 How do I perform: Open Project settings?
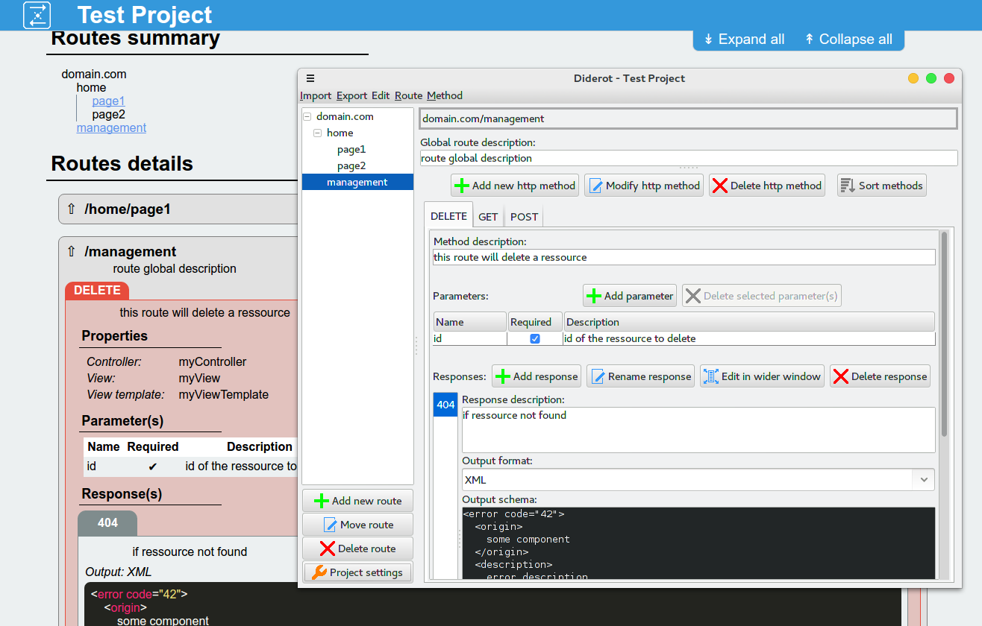(x=357, y=572)
